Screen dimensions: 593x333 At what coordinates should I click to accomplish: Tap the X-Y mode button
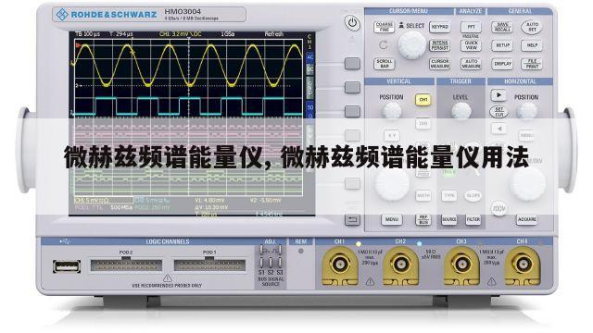(392, 135)
